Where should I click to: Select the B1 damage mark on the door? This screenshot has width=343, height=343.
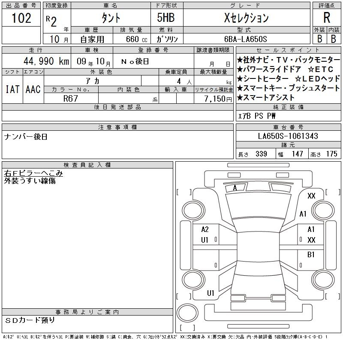click(311, 255)
